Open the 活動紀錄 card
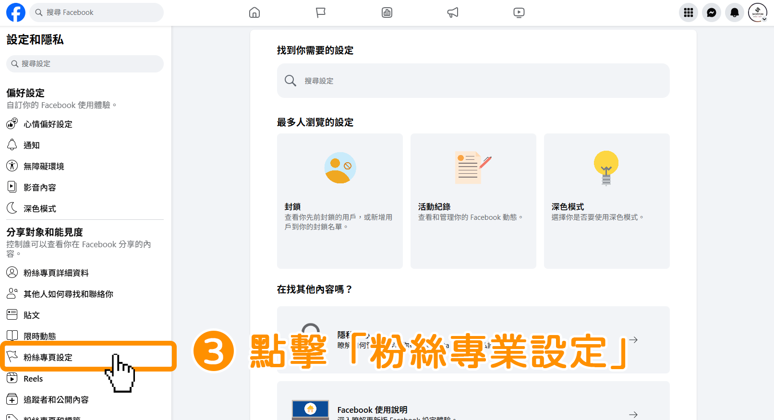The image size is (774, 420). click(x=473, y=201)
